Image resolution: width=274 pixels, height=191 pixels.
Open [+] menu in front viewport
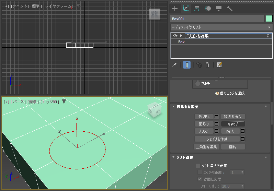6,6
